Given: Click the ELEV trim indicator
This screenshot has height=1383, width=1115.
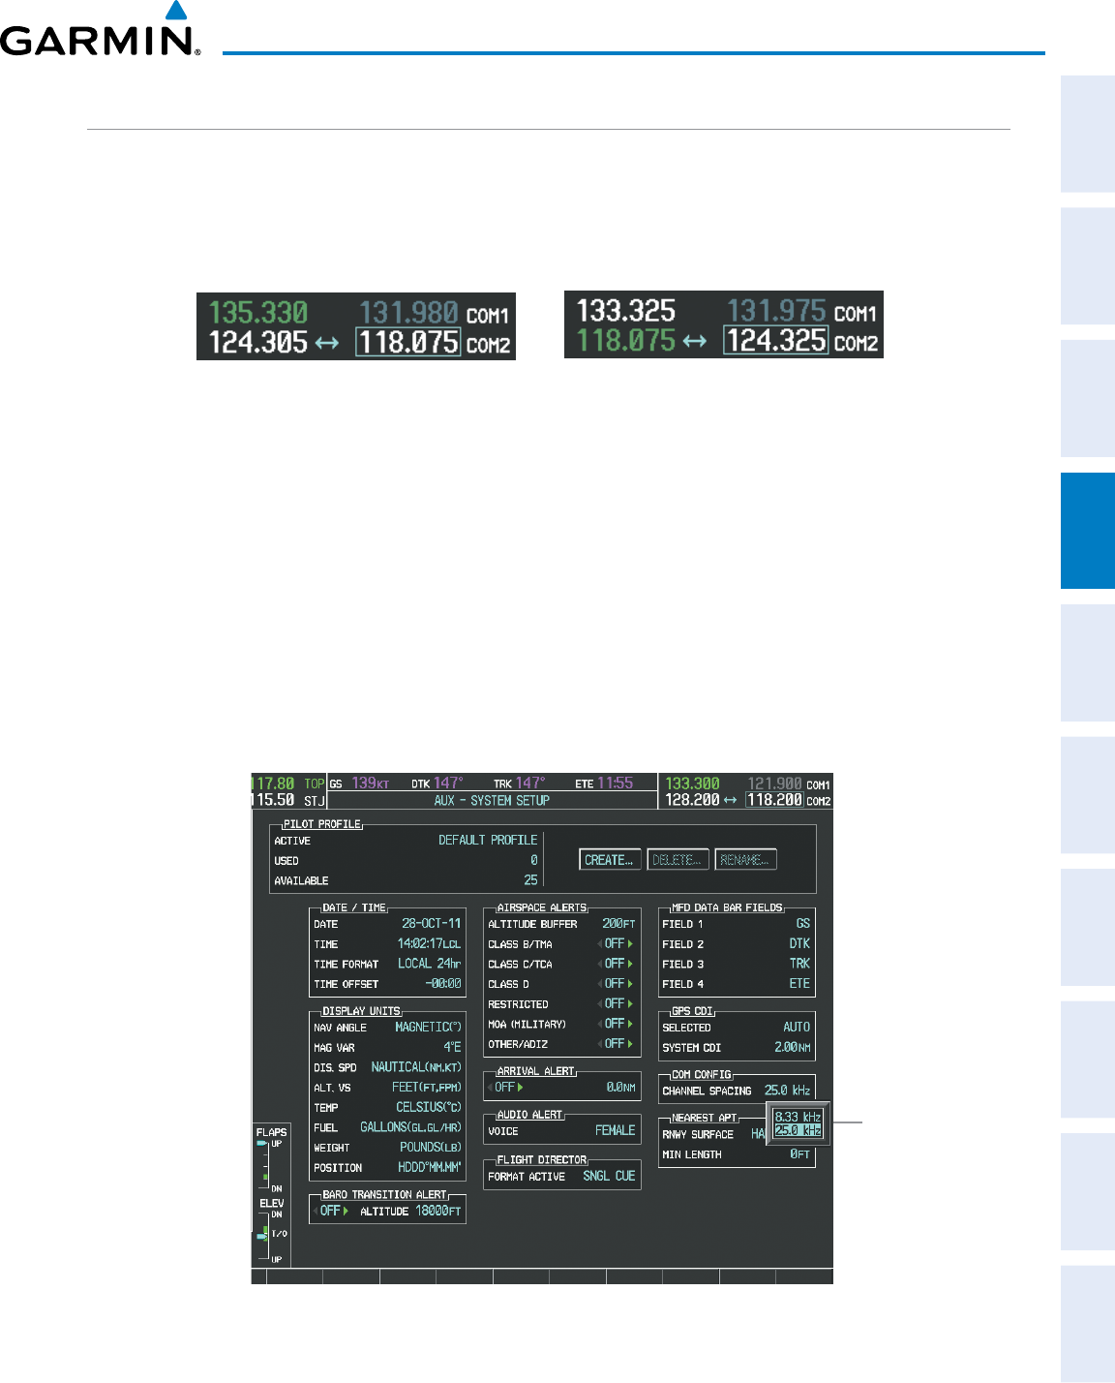Looking at the screenshot, I should (271, 1231).
